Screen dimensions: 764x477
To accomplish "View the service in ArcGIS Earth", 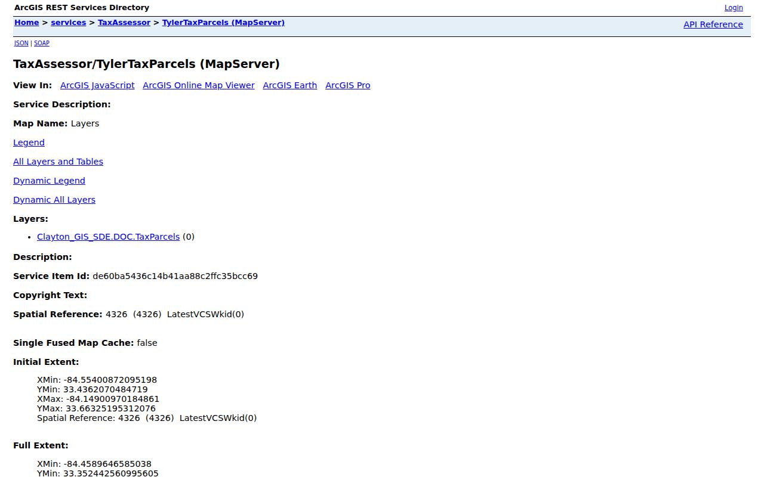I will pos(290,85).
